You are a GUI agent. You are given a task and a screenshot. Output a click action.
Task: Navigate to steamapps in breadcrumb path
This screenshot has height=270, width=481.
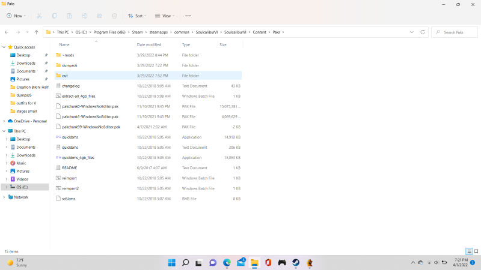[x=159, y=32]
